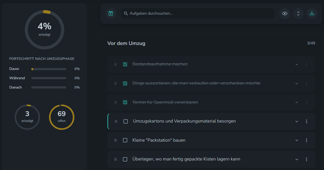Click the 3 erledigt circle
The image size is (324, 170).
tap(27, 117)
